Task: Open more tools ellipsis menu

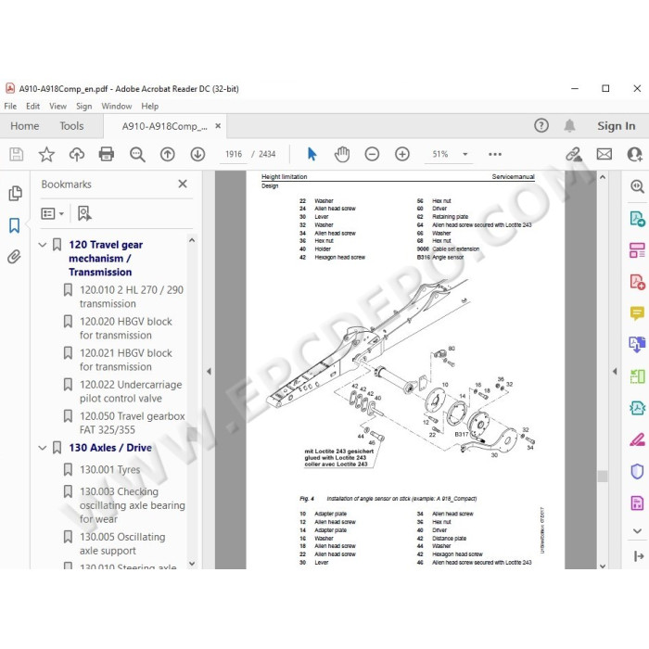Action: [x=495, y=155]
